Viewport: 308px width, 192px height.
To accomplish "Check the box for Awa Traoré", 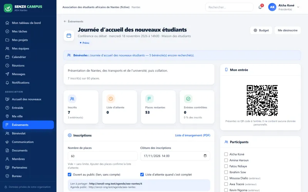I will point(226,184).
